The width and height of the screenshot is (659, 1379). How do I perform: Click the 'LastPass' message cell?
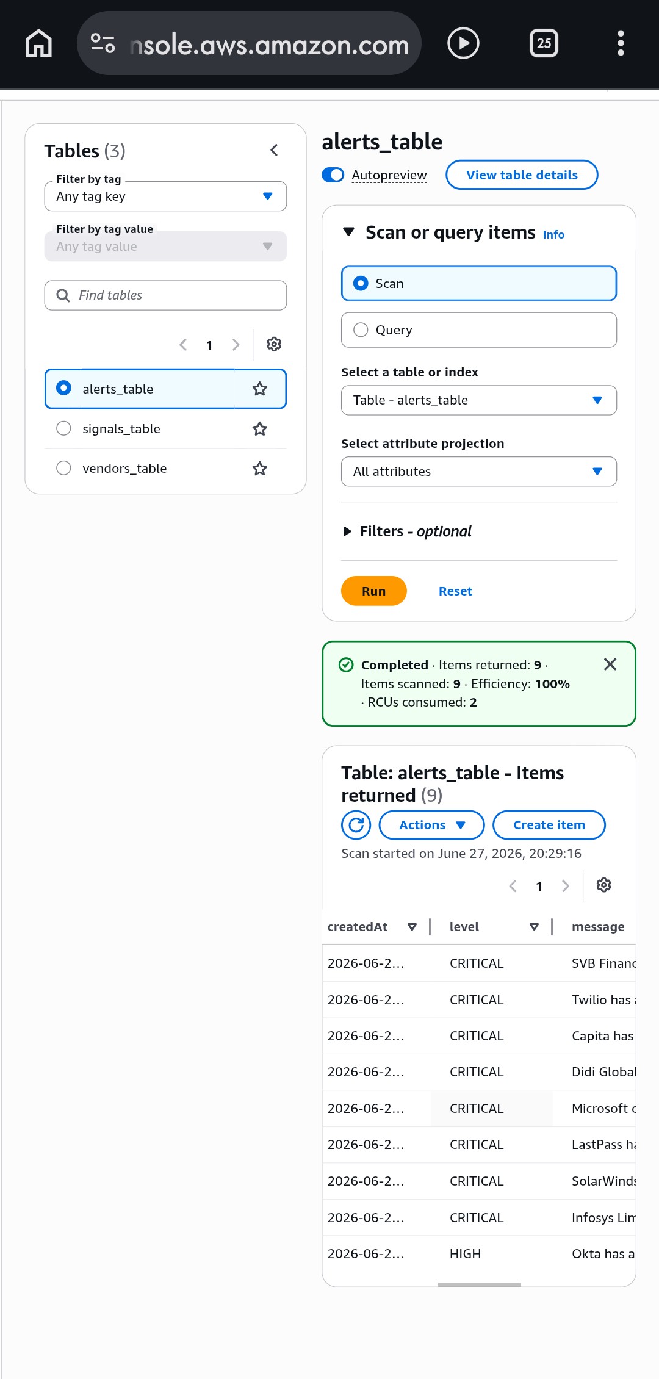(x=603, y=1145)
